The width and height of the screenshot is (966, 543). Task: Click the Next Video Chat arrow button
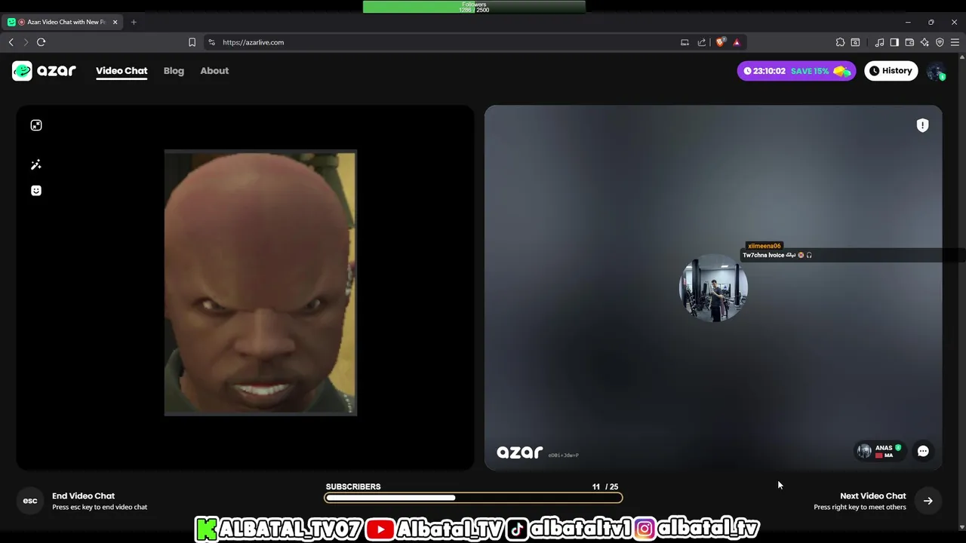click(928, 501)
